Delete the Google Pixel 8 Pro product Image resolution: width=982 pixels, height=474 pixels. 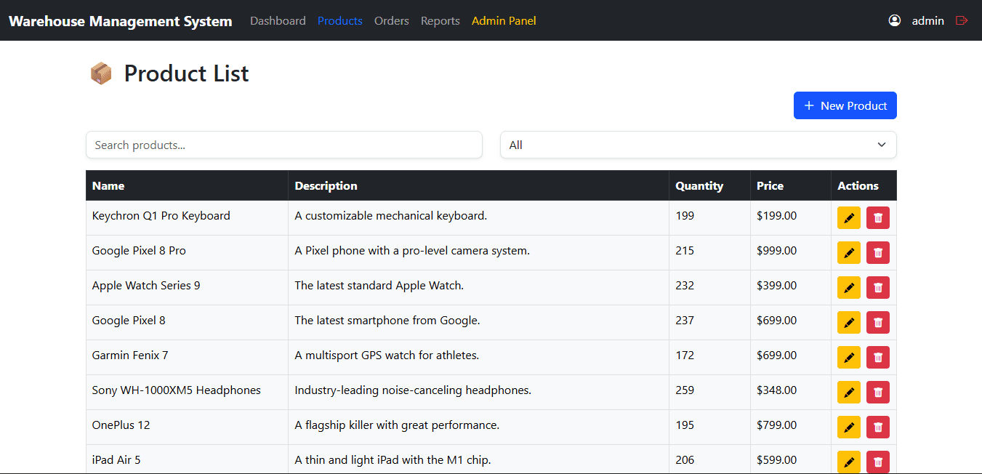click(x=877, y=252)
